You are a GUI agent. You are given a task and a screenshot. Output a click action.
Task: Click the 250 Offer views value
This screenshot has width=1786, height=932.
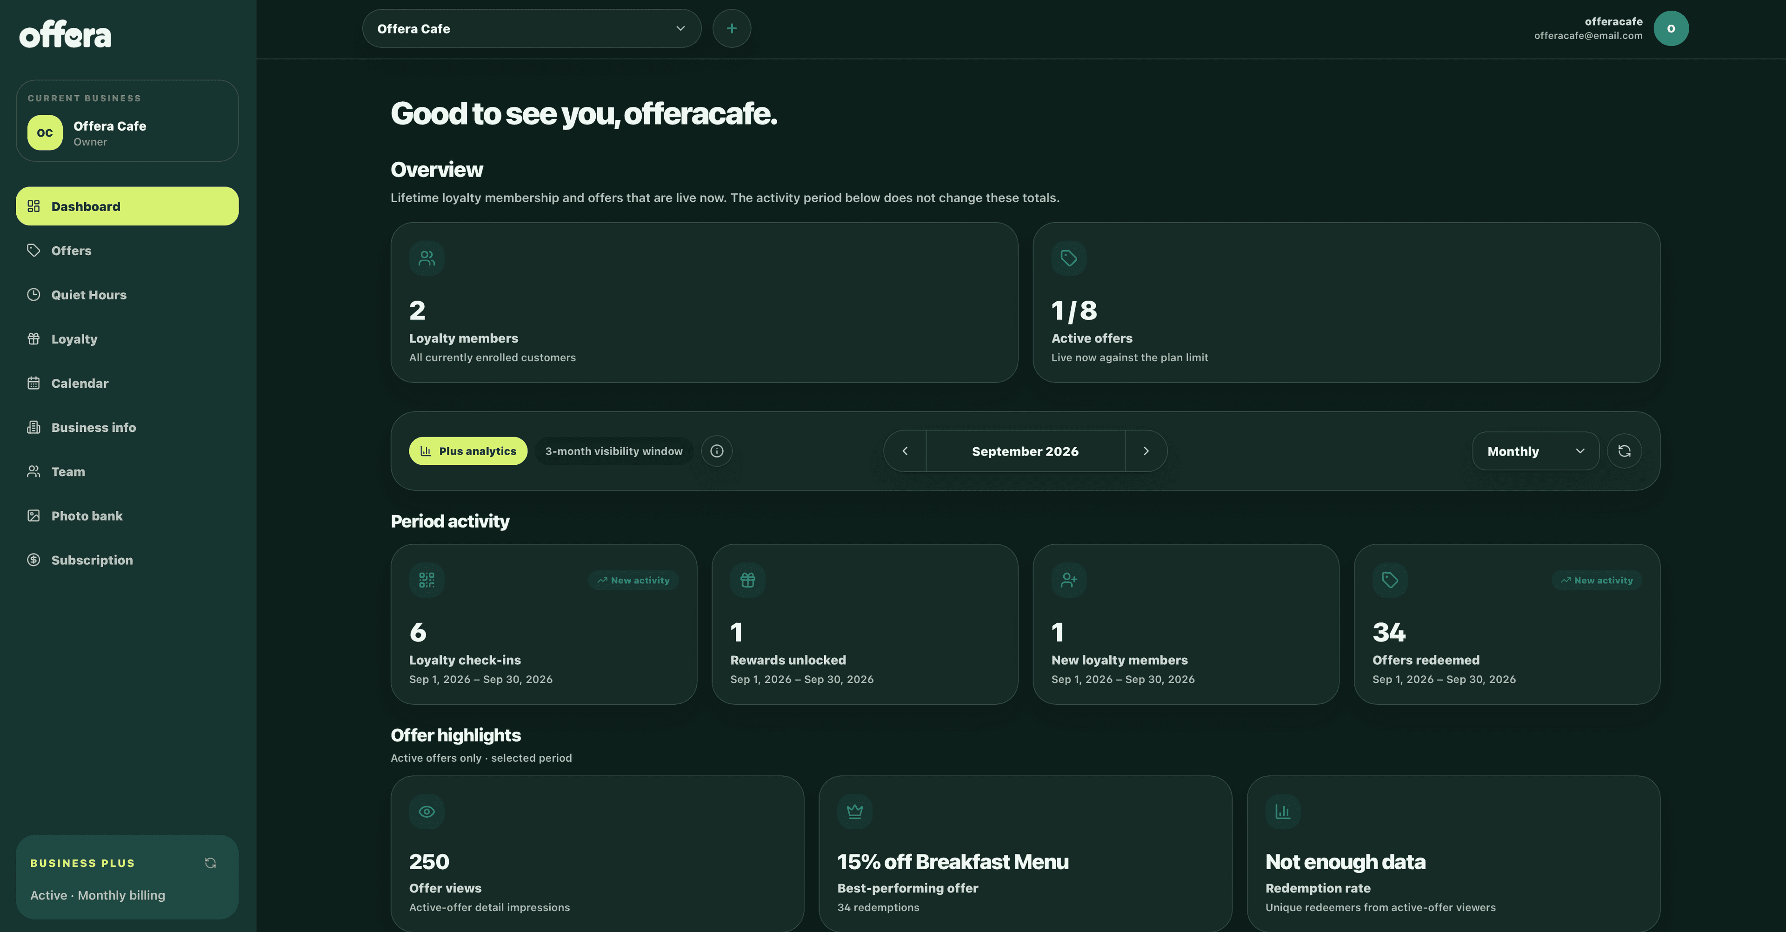[x=429, y=861]
